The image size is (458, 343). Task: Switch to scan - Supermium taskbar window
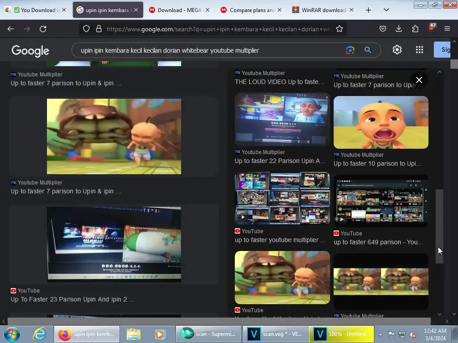pos(208,334)
